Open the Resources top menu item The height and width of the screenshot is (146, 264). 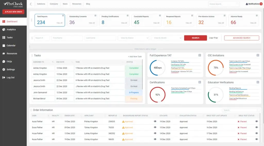[x=77, y=4]
